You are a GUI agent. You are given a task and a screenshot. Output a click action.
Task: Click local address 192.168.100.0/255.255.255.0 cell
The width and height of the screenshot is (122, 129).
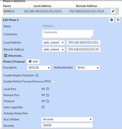[x=43, y=11]
